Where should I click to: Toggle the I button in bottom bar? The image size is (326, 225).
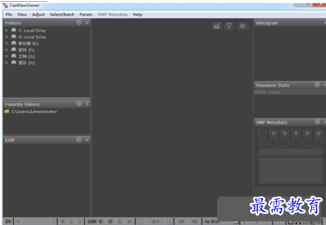(x=71, y=221)
